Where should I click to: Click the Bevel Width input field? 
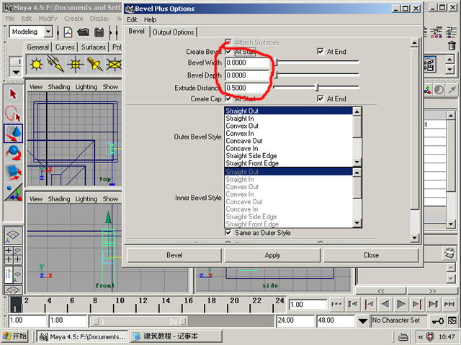248,63
